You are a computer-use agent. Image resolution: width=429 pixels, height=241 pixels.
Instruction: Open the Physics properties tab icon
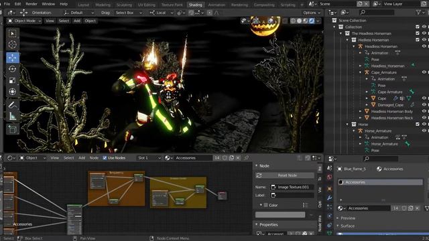click(329, 216)
